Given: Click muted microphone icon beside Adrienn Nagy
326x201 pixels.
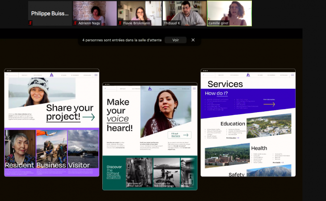Looking at the screenshot, I should click(x=75, y=23).
